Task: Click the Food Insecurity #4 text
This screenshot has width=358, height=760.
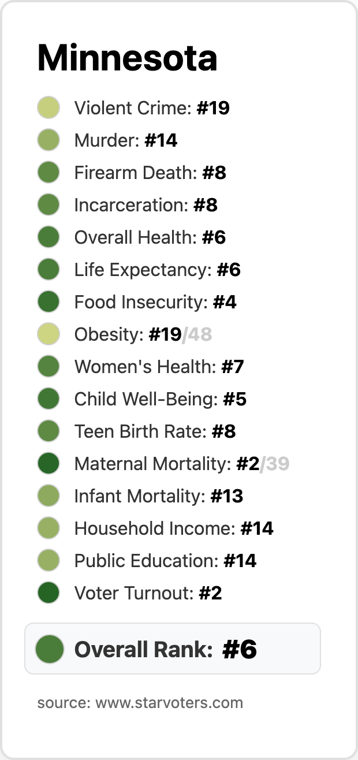Action: point(155,302)
